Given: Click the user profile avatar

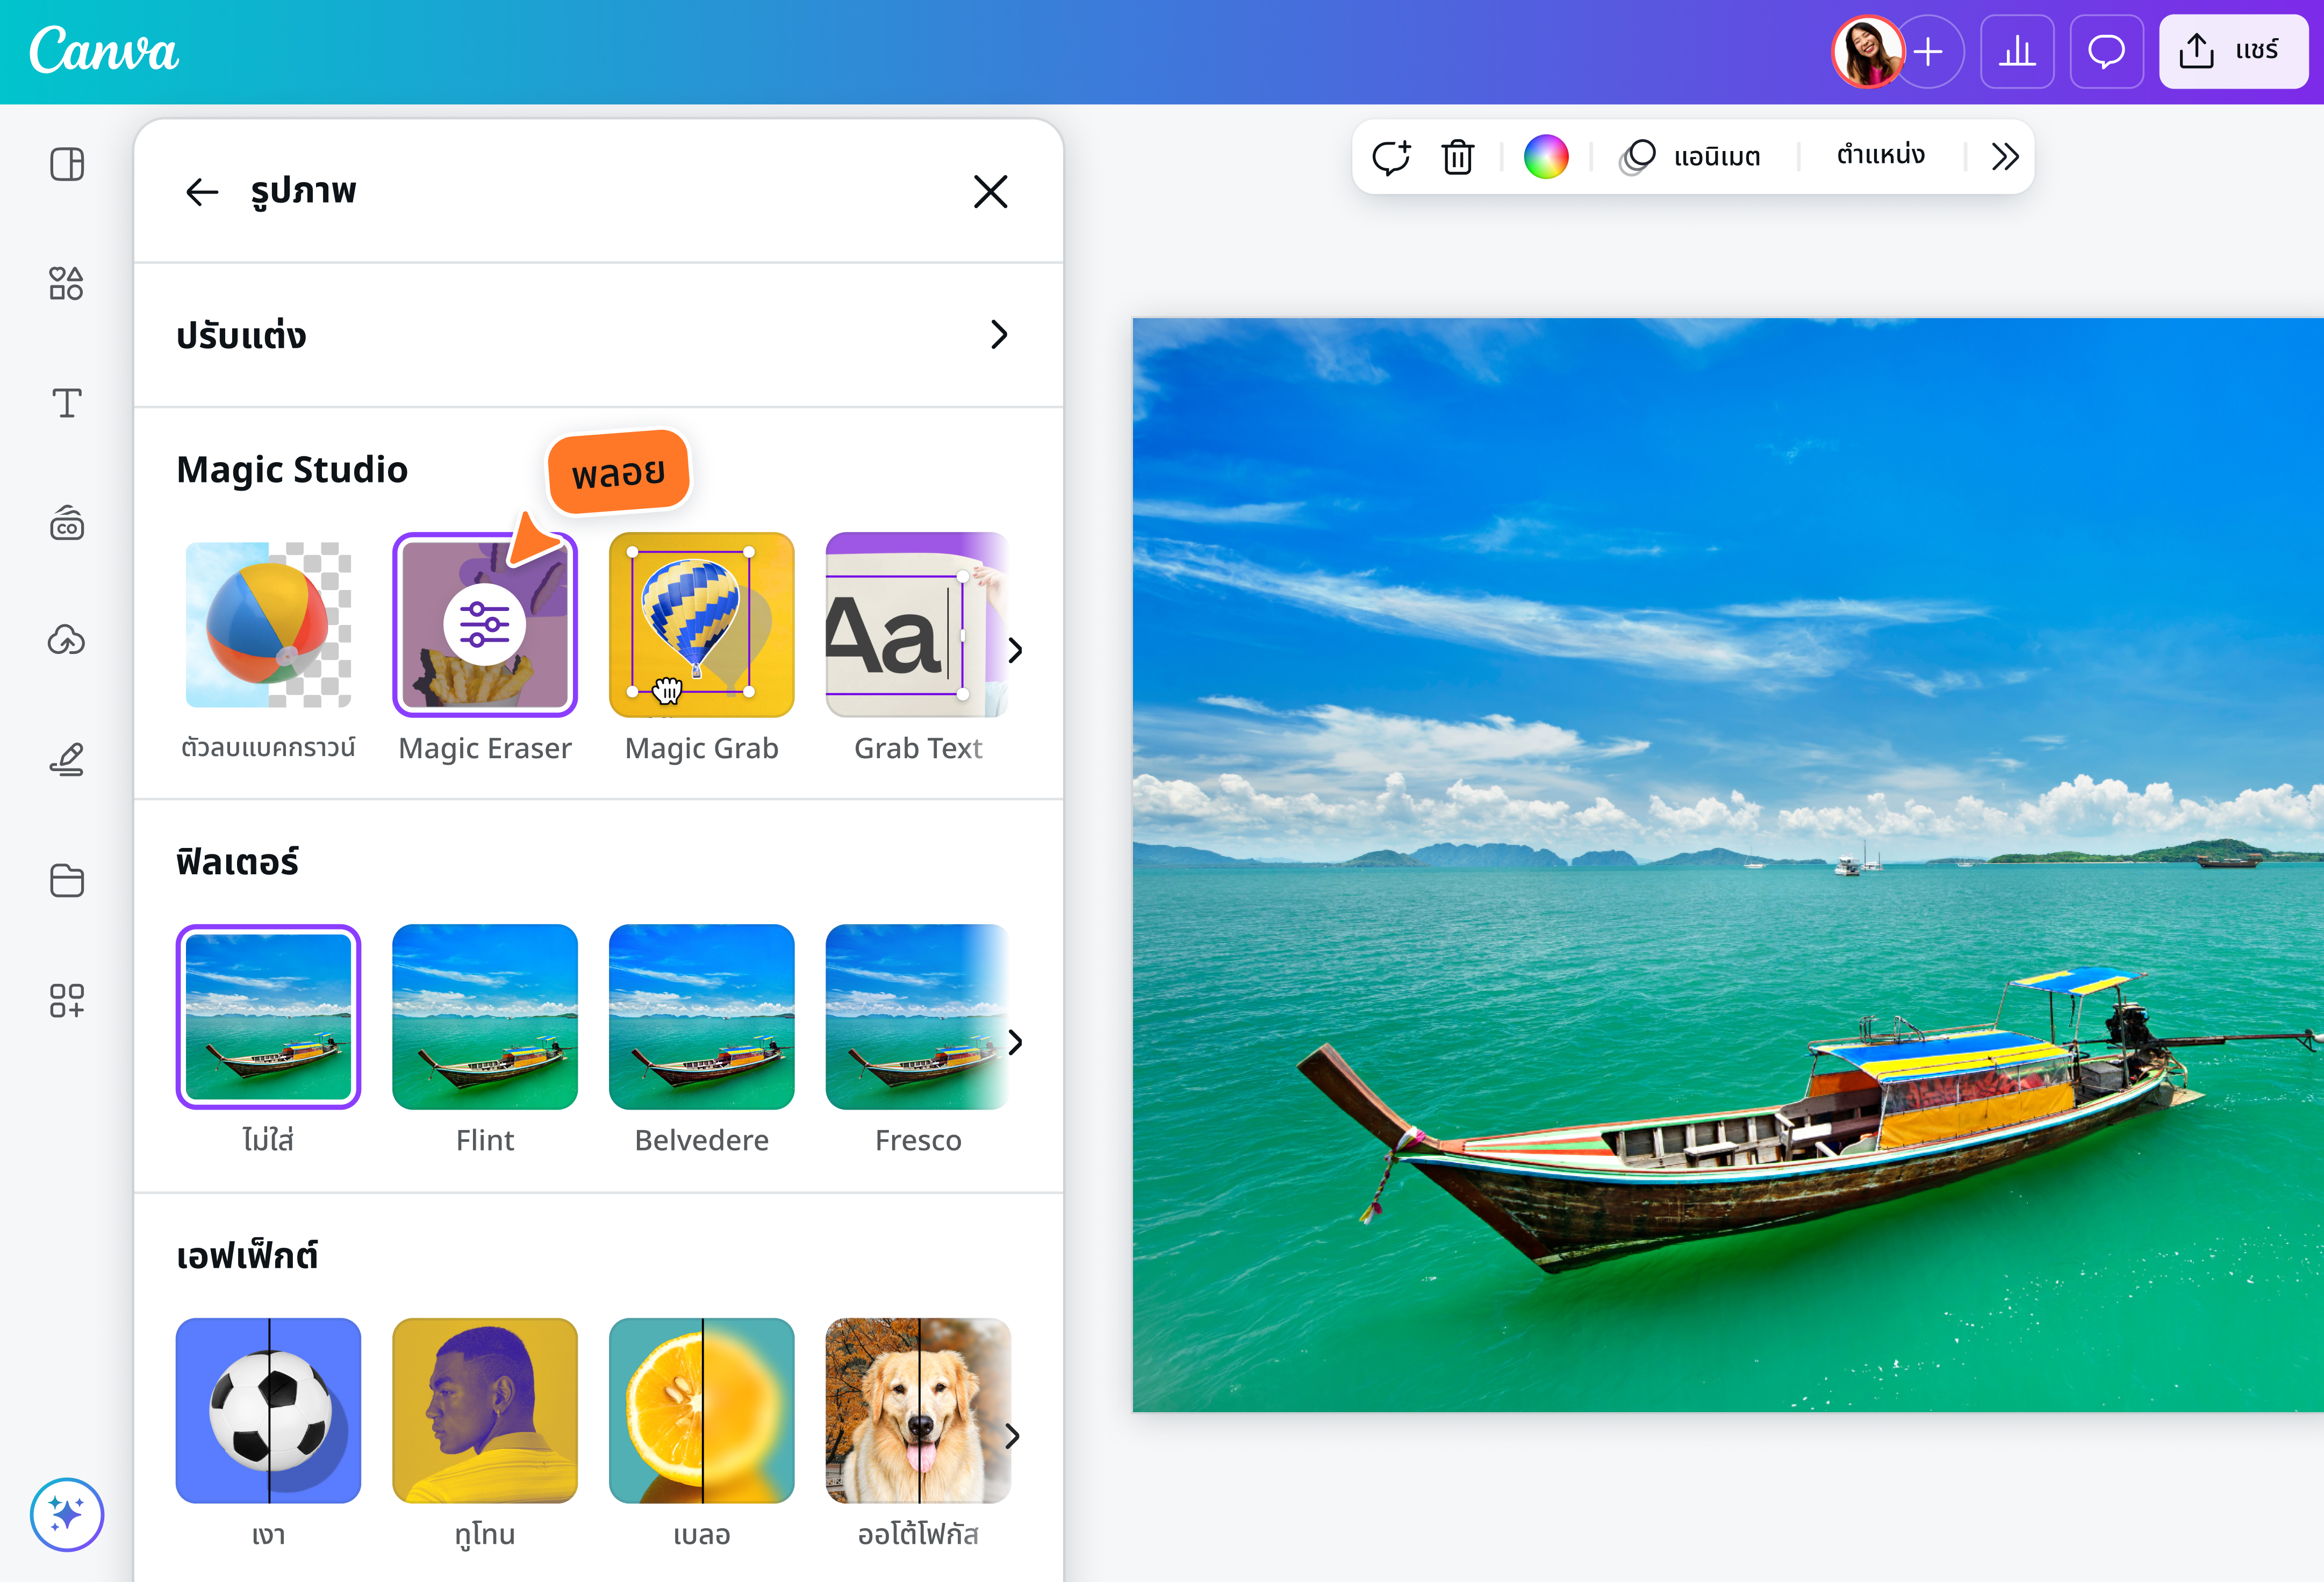Looking at the screenshot, I should click(1867, 52).
